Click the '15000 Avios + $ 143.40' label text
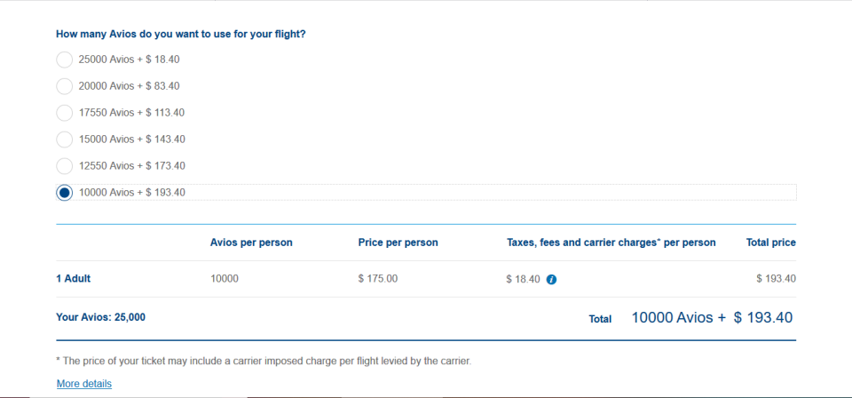Image resolution: width=852 pixels, height=398 pixels. point(131,139)
